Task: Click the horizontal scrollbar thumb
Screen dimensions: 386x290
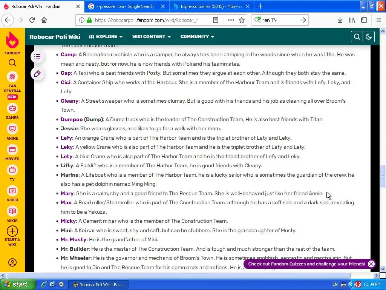Action: (178, 275)
